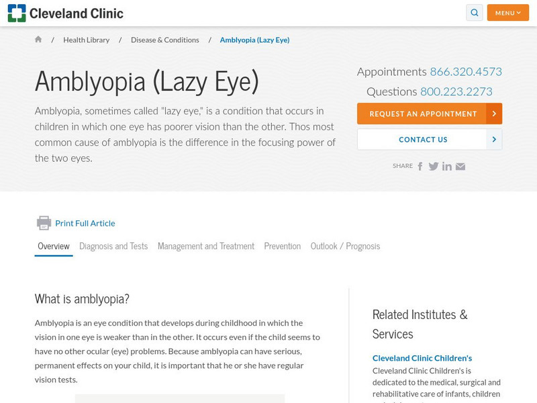This screenshot has height=403, width=537.
Task: Share the article via email icon
Action: tap(460, 167)
